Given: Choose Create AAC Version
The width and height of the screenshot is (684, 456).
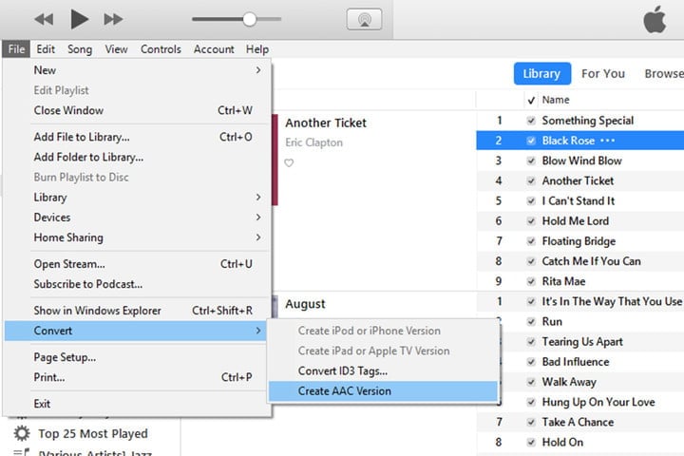Looking at the screenshot, I should pyautogui.click(x=383, y=391).
